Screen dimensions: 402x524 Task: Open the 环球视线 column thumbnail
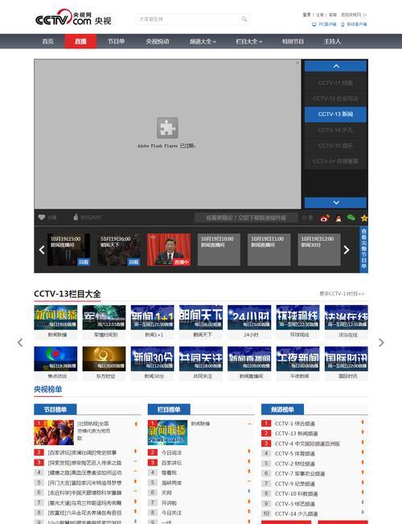(297, 317)
